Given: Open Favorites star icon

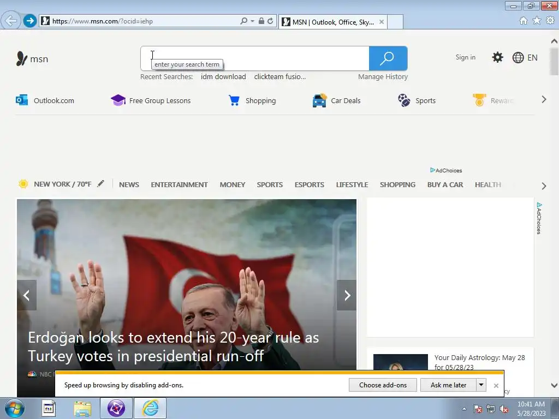Looking at the screenshot, I should tap(537, 21).
